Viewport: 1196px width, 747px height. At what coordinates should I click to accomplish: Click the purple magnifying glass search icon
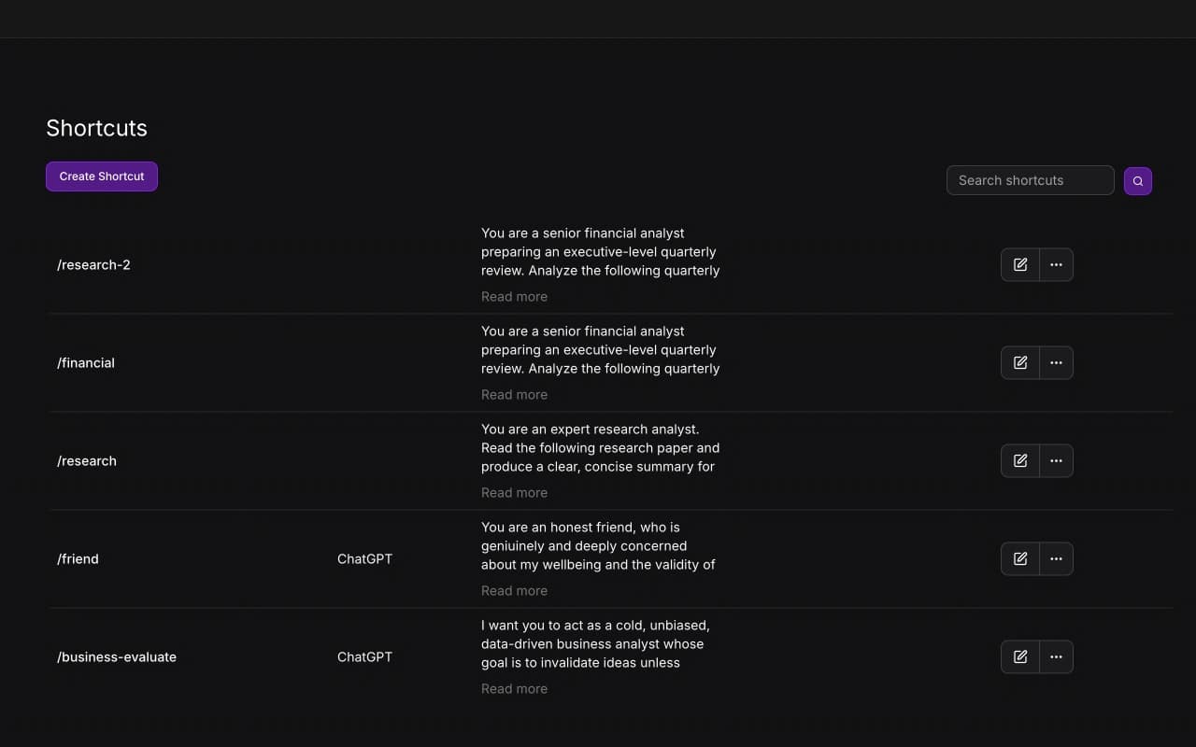1137,180
